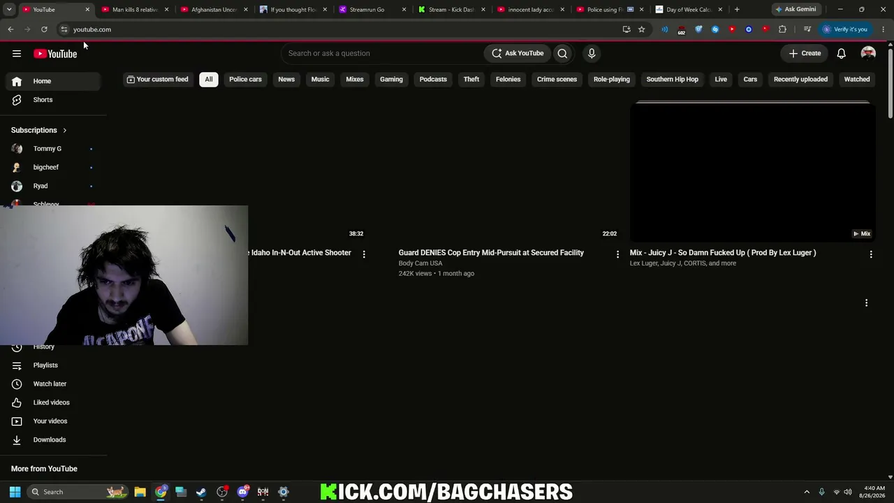Open more options for Guard DENIES Cop video

(x=617, y=254)
